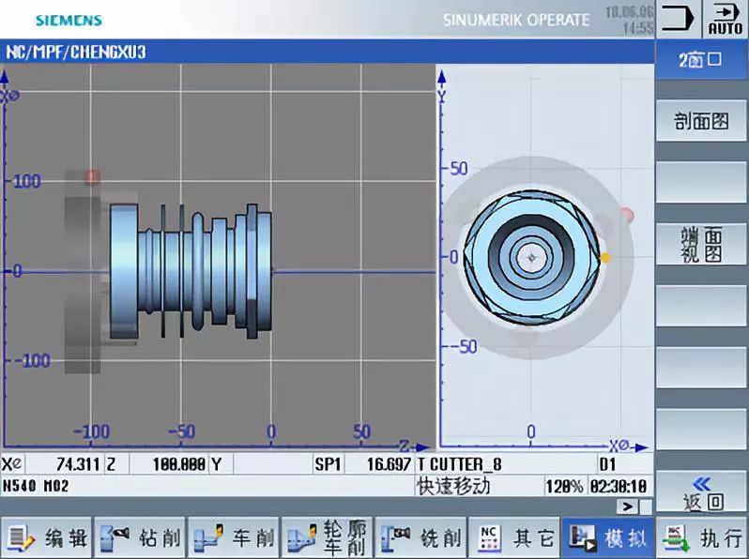Show the 剖面图 section view
Viewport: 749px width, 559px height.
coord(701,121)
